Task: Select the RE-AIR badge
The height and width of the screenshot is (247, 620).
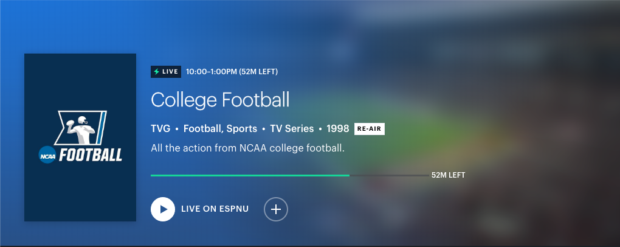Action: [x=370, y=129]
